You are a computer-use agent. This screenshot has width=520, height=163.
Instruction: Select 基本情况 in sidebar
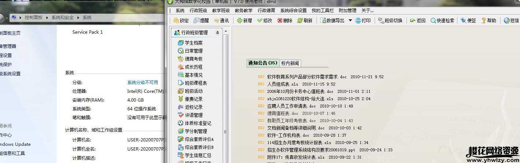[x=190, y=75]
